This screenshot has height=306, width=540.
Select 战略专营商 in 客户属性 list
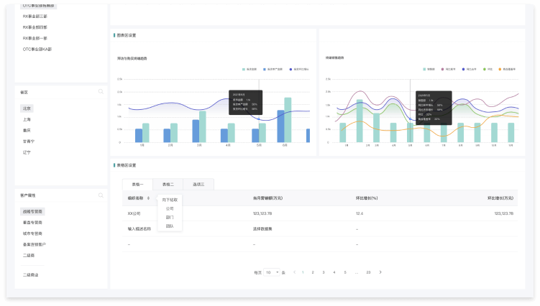pos(32,212)
